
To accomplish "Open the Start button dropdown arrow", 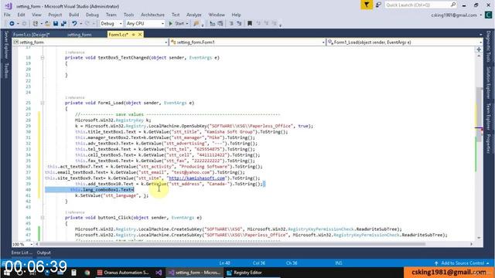I will click(187, 24).
